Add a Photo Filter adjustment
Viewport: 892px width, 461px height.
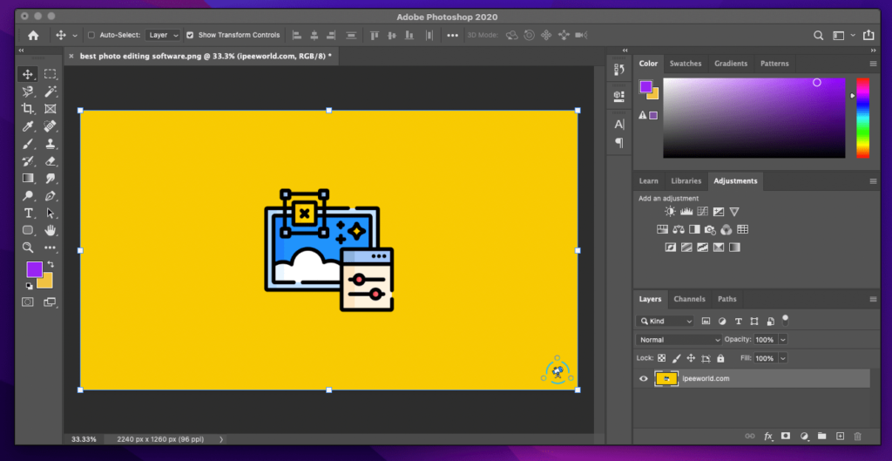pos(710,230)
